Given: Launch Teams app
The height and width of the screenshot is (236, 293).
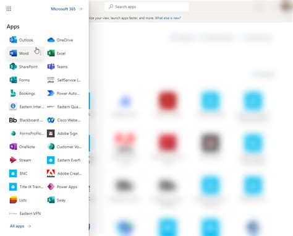Looking at the screenshot, I should (x=57, y=67).
